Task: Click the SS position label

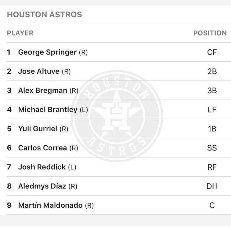Action: tap(212, 148)
